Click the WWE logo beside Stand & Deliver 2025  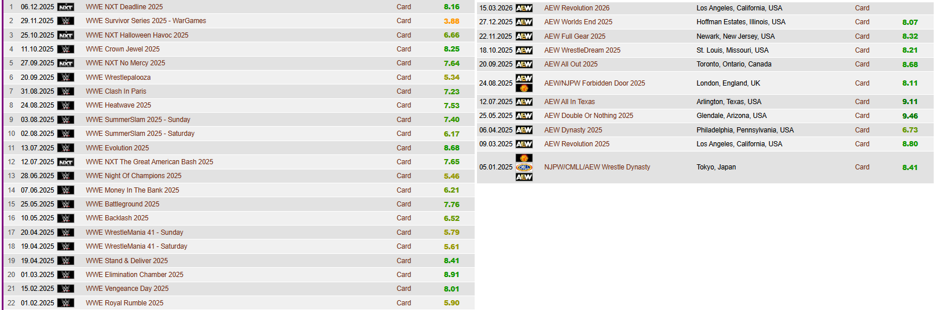(x=66, y=261)
